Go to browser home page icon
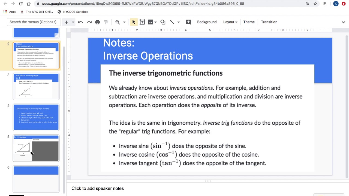The width and height of the screenshot is (349, 196). (x=29, y=4)
